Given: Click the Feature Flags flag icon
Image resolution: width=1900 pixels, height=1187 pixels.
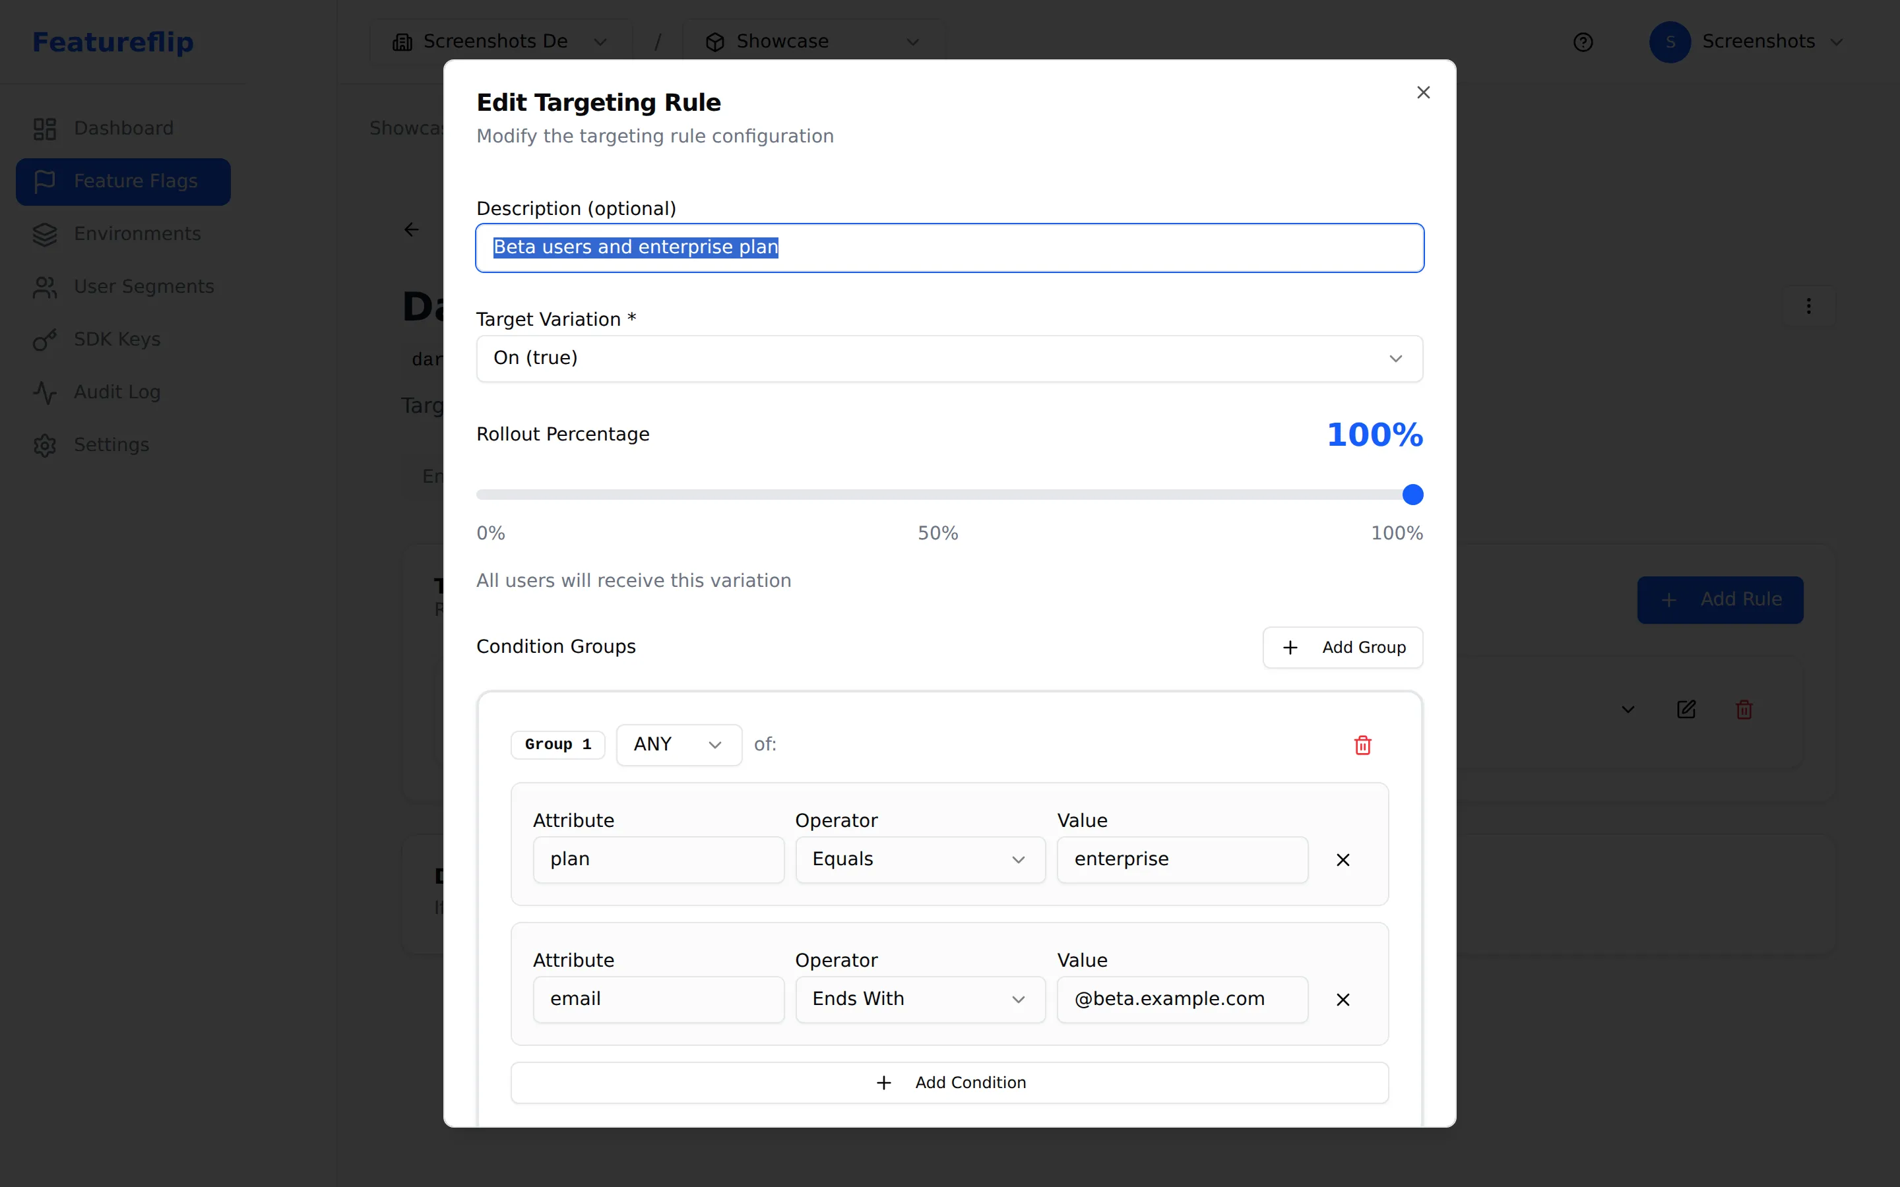Looking at the screenshot, I should click(45, 181).
